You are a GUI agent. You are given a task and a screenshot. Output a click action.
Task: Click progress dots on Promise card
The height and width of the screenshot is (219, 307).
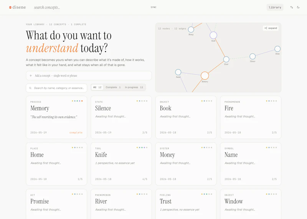[x=77, y=194]
